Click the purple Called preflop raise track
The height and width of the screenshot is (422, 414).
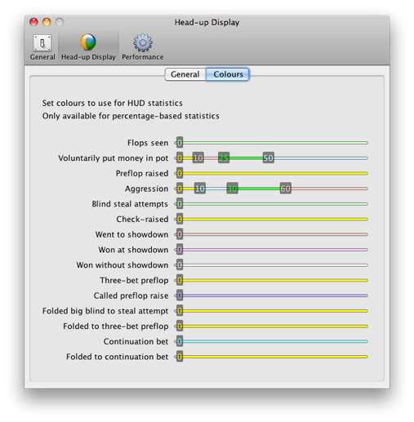pyautogui.click(x=275, y=295)
